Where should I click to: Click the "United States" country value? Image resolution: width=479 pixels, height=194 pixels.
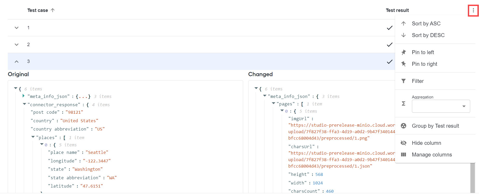point(79,121)
